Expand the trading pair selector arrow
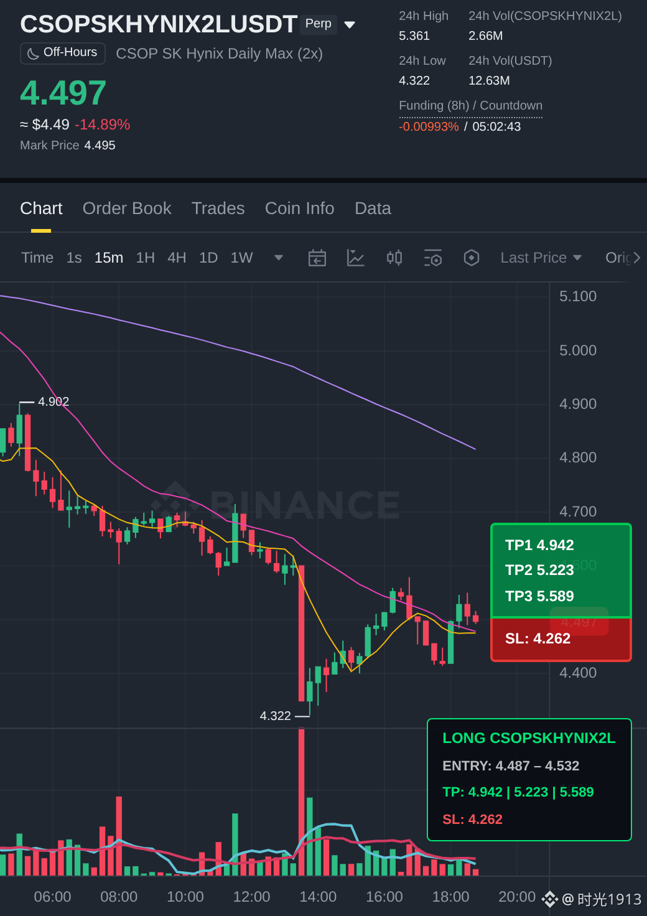The image size is (647, 916). pos(350,25)
